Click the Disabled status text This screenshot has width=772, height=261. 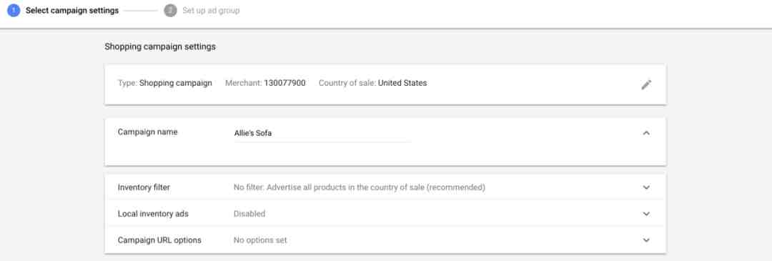pos(249,214)
